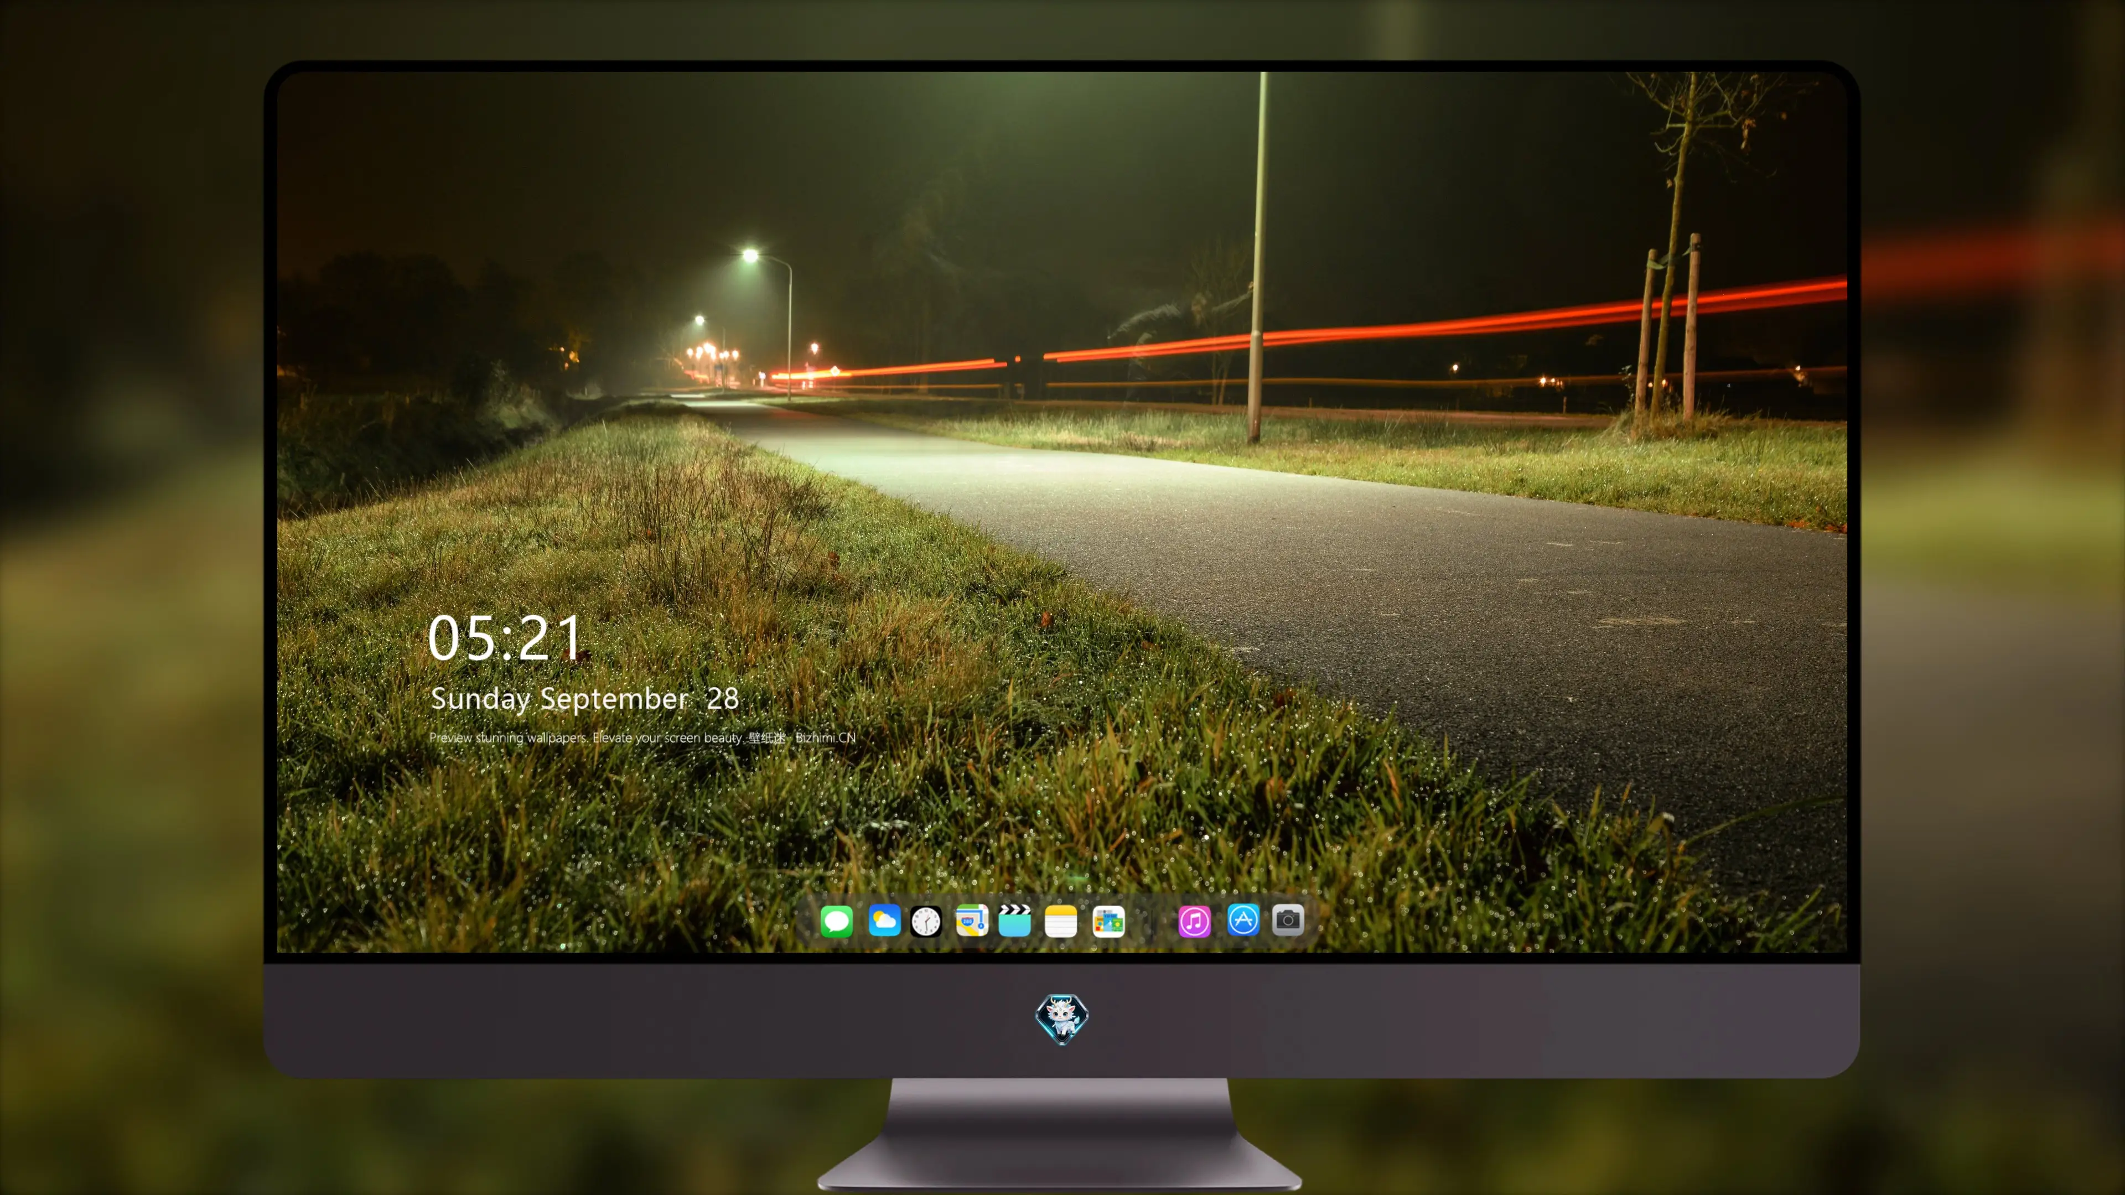Open the Maps app in the dock

click(972, 921)
